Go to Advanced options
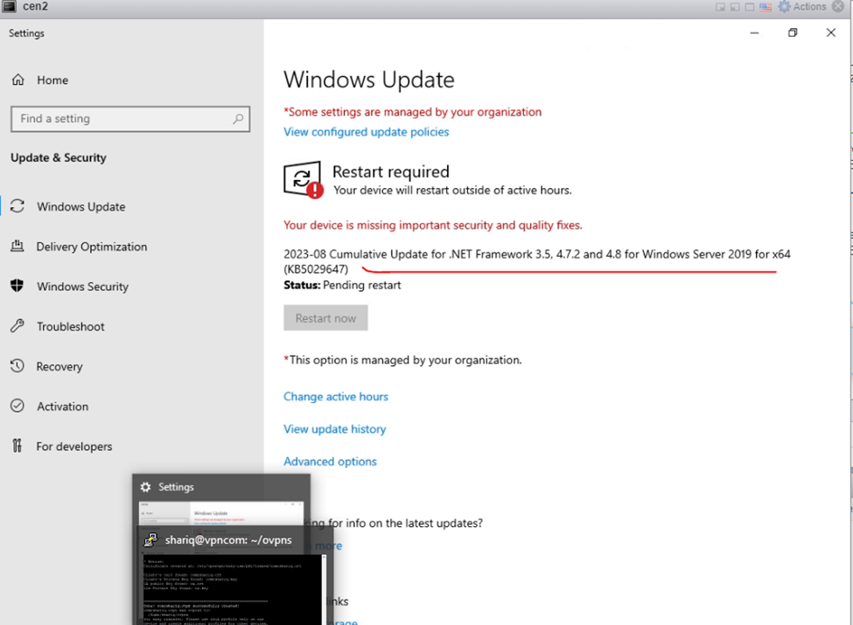The image size is (853, 625). [330, 462]
